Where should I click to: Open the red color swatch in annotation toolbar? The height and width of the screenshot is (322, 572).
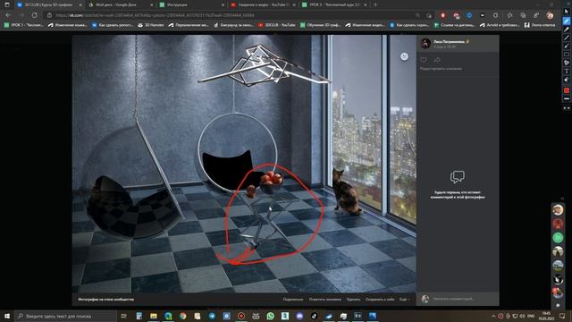[x=567, y=90]
